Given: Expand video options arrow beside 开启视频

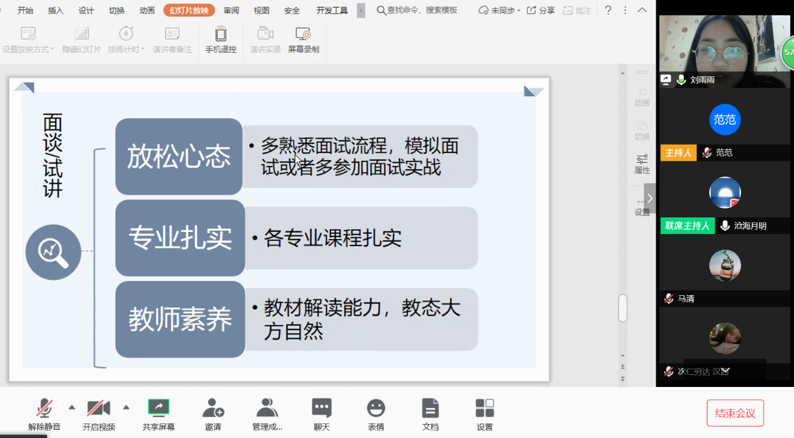Looking at the screenshot, I should 126,407.
